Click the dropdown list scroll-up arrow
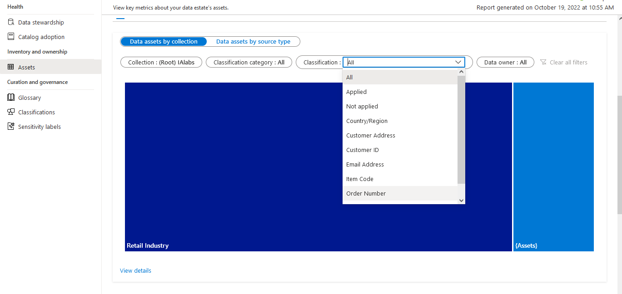The height and width of the screenshot is (294, 622). 462,72
